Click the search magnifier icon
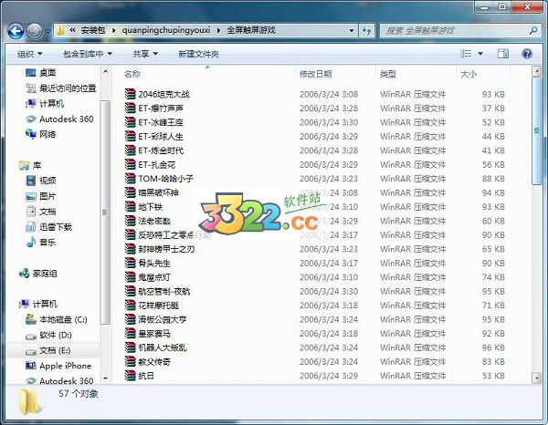The height and width of the screenshot is (425, 548). [x=533, y=31]
